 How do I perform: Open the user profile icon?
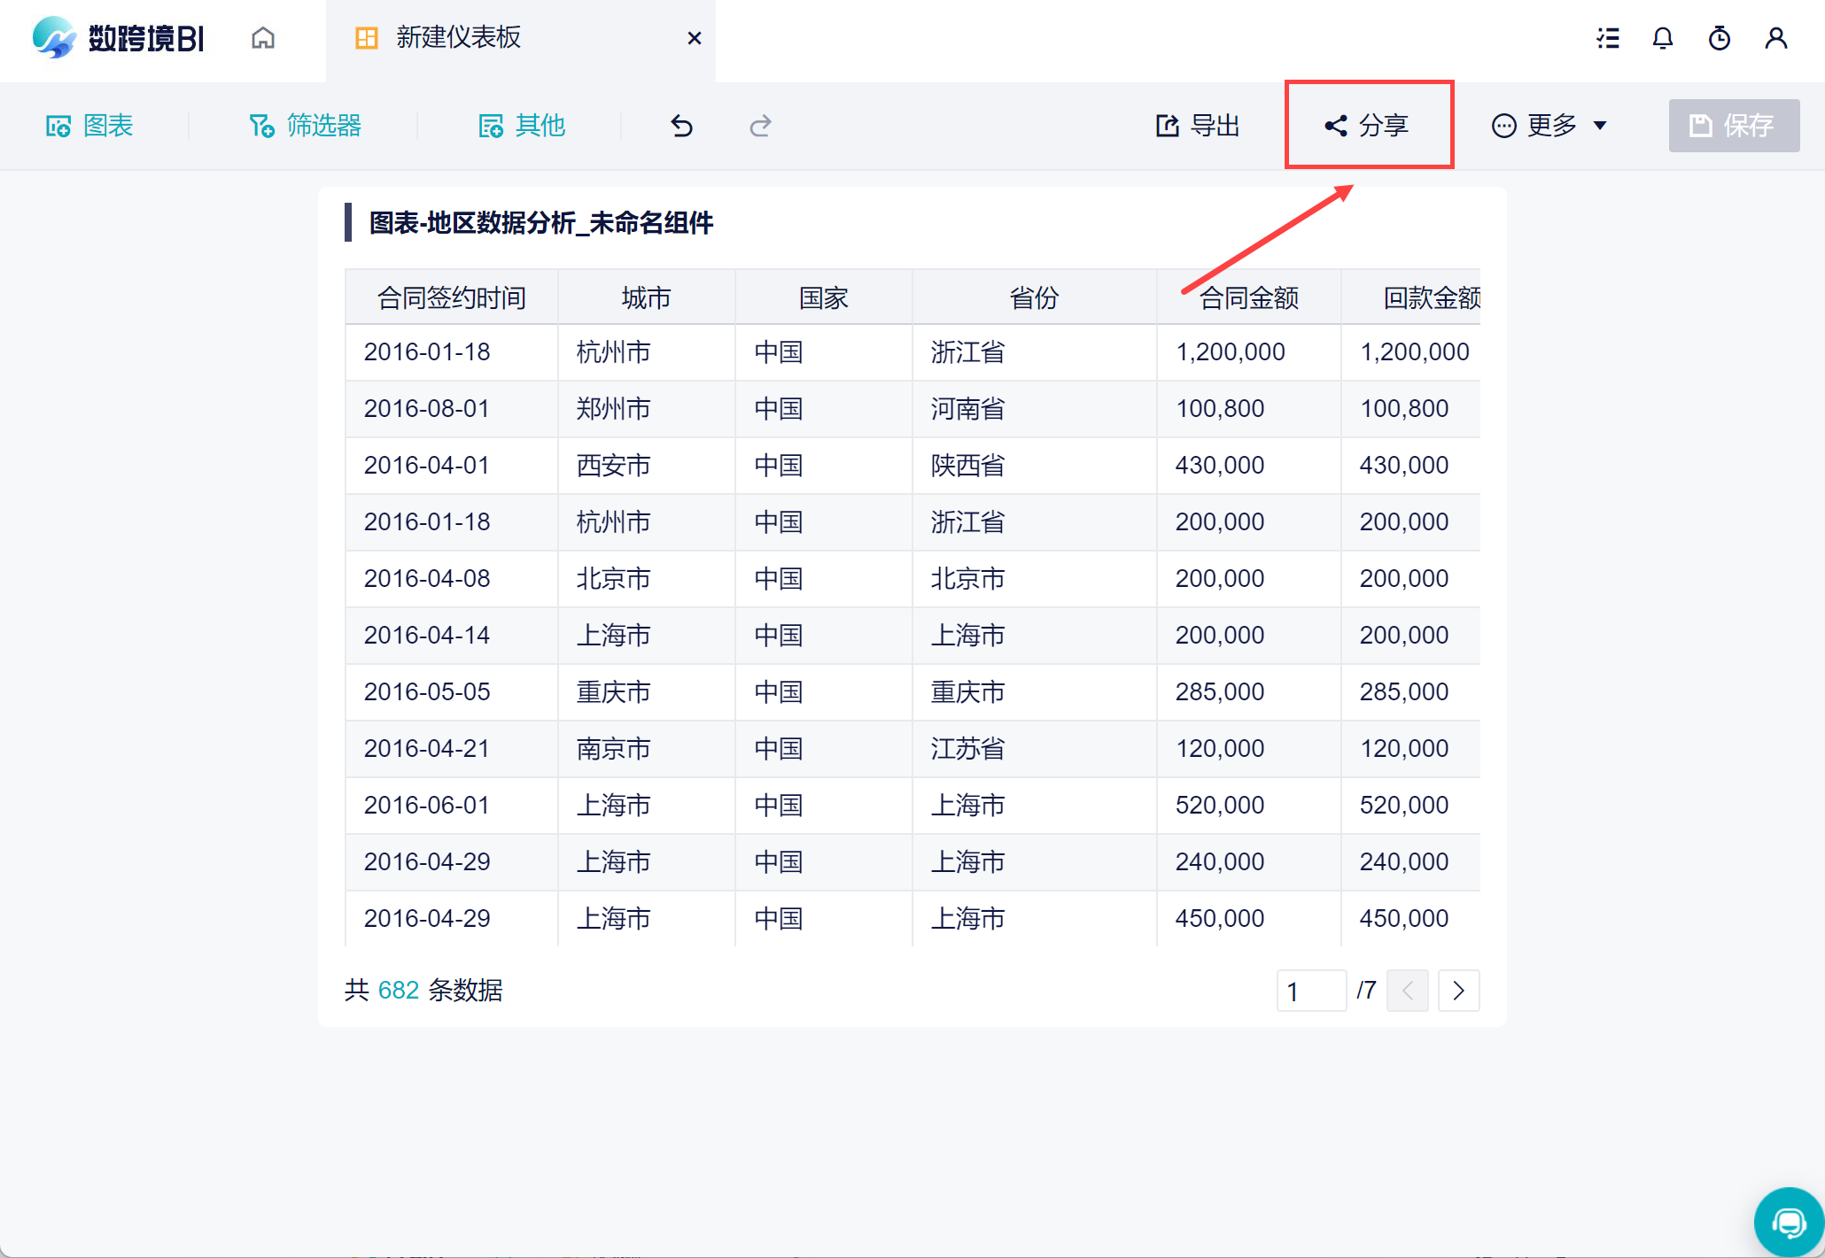tap(1776, 38)
